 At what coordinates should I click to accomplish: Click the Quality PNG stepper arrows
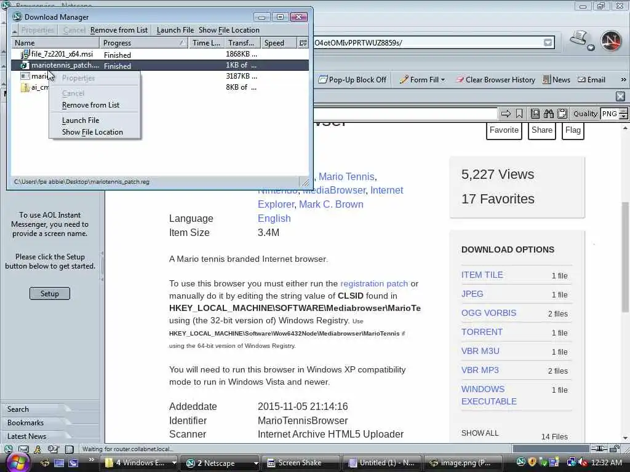point(623,114)
